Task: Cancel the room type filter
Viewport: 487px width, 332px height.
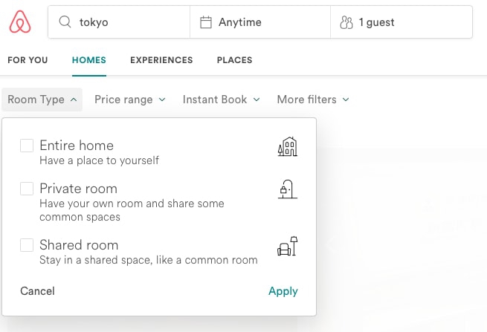Action: pos(37,291)
